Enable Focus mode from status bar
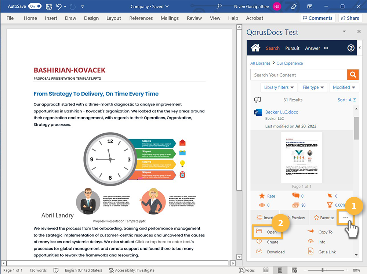The width and height of the screenshot is (367, 274). [x=247, y=270]
